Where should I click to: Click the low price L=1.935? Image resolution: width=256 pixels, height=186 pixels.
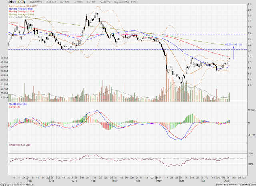[x=78, y=2]
